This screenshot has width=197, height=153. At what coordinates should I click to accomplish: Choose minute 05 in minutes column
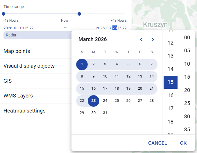tap(187, 51)
